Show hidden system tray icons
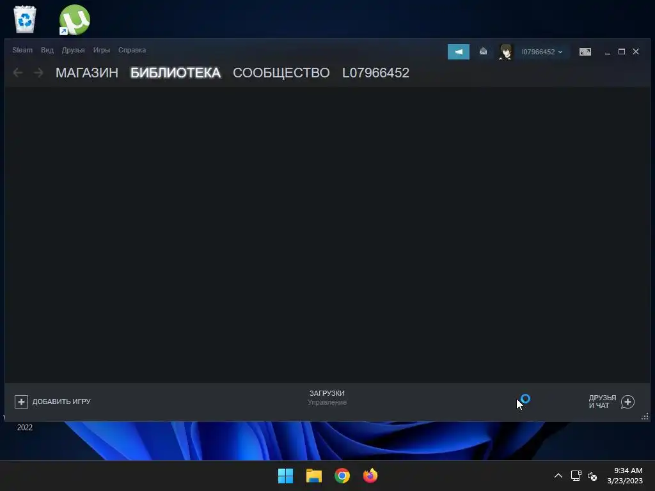Image resolution: width=655 pixels, height=491 pixels. click(x=558, y=476)
